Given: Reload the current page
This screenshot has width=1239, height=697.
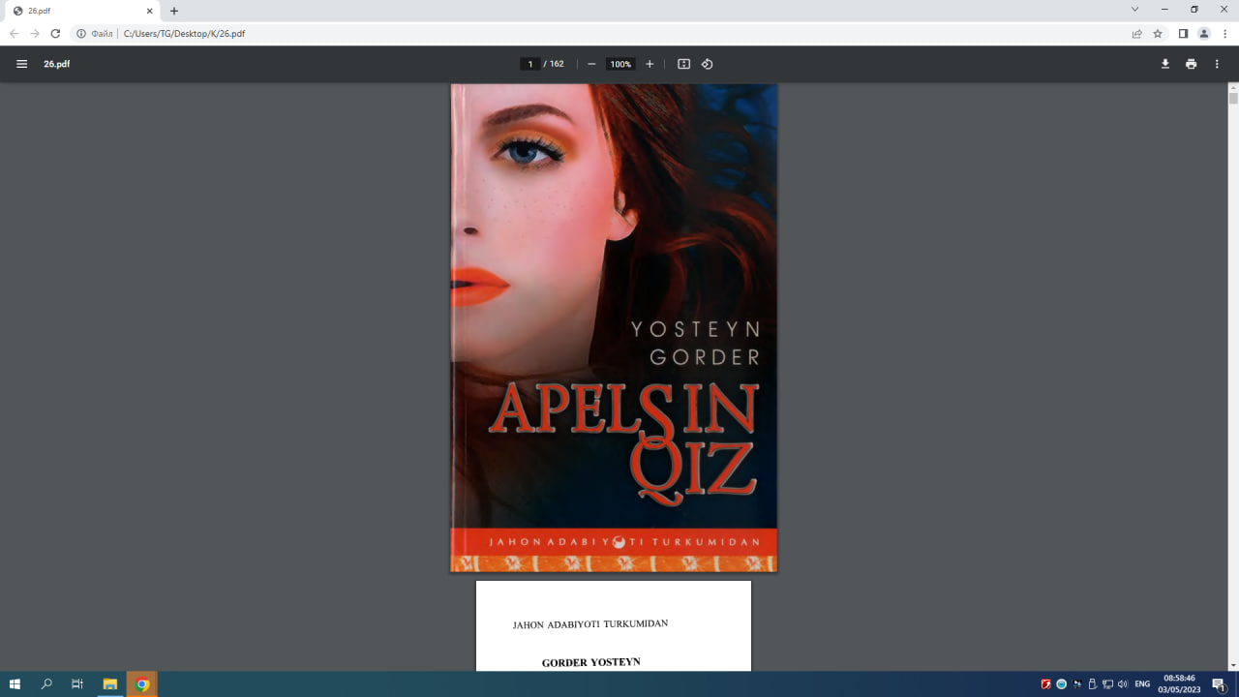Looking at the screenshot, I should coord(55,33).
